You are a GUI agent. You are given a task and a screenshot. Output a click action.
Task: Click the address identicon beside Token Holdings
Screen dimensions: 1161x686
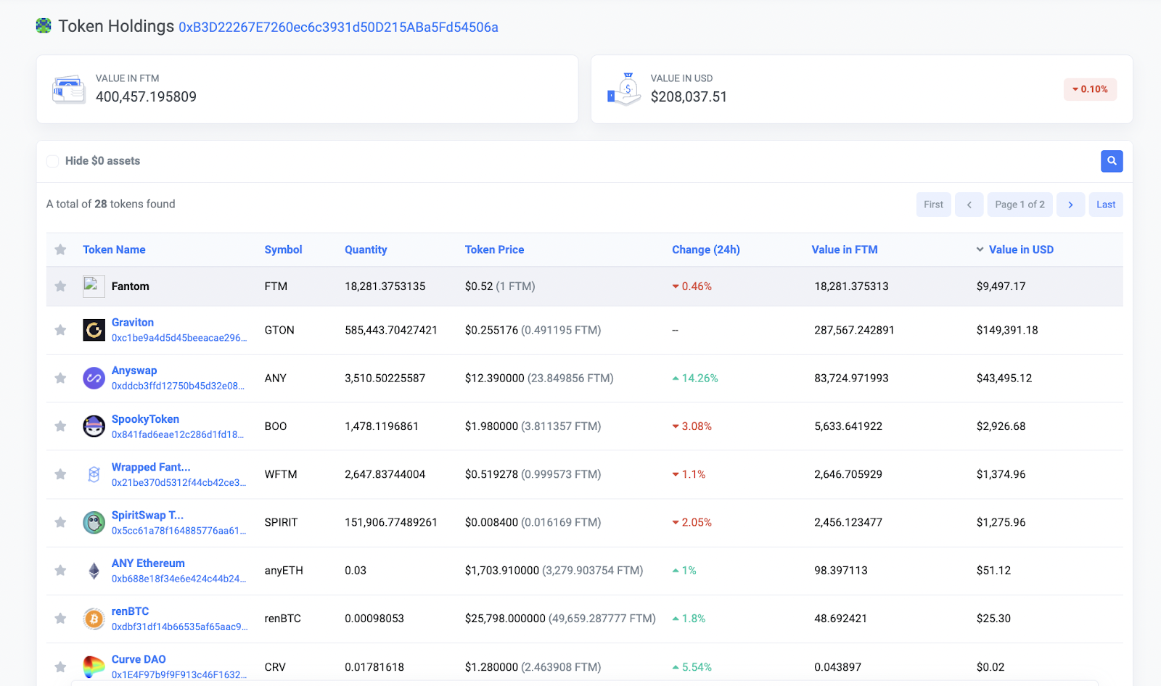(44, 26)
